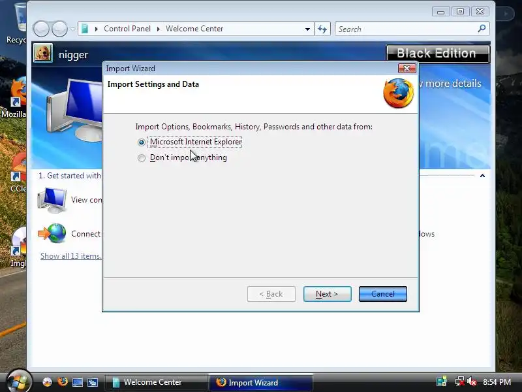This screenshot has width=522, height=392.
Task: Click the user account dog picture
Action: 43,53
